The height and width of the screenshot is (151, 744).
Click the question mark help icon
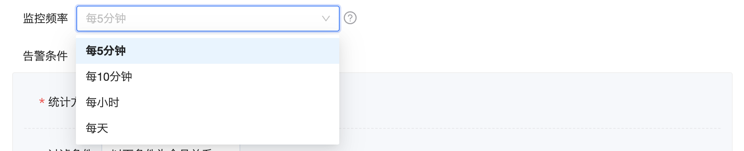350,18
